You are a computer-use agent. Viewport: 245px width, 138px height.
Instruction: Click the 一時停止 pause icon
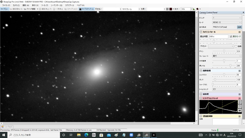[54, 9]
